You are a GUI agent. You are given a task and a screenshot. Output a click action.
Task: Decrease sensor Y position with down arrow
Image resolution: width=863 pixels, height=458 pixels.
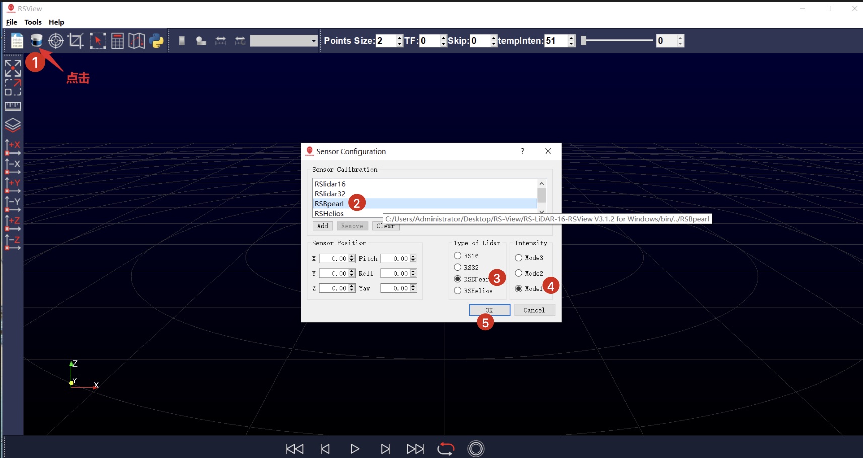pos(352,275)
